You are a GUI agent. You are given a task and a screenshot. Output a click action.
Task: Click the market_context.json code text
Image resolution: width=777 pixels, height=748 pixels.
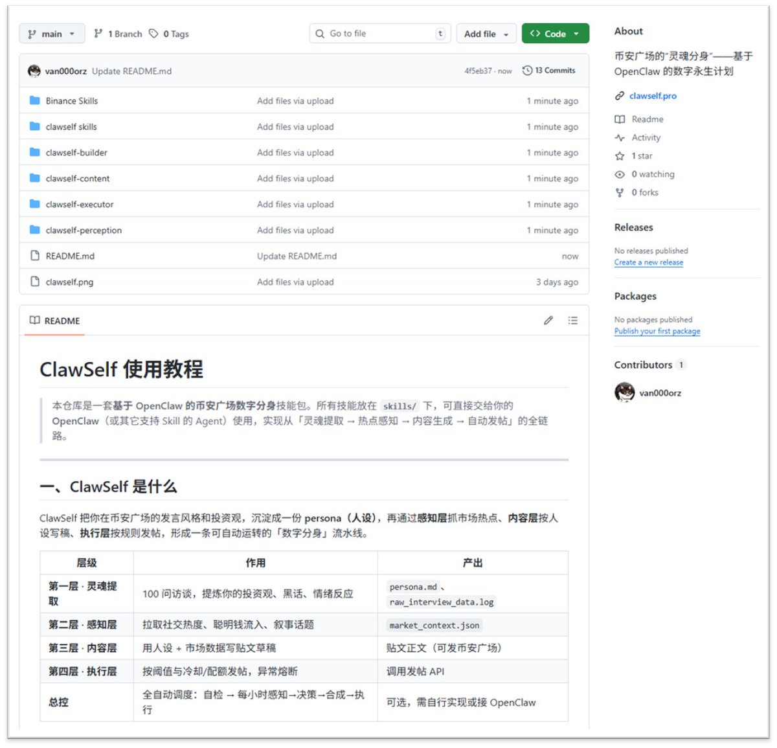tap(434, 625)
